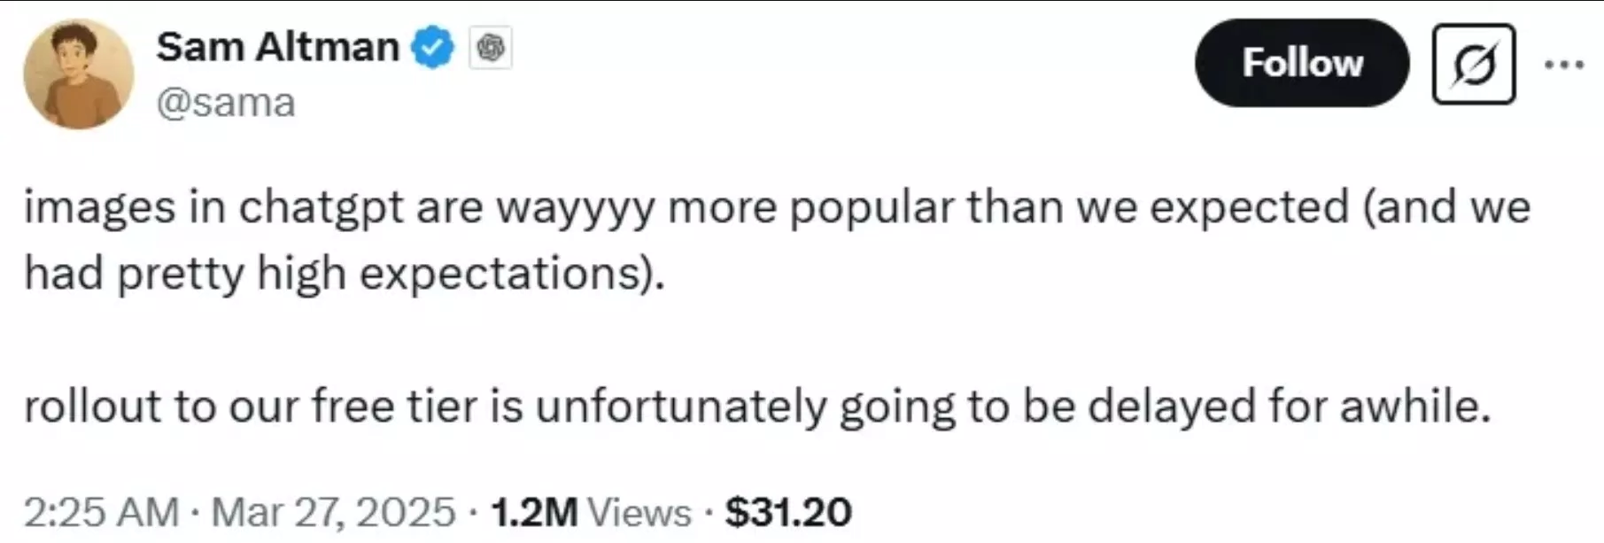Click the Mar 27, 2025 date
Screen dimensions: 1604x543
(x=334, y=512)
